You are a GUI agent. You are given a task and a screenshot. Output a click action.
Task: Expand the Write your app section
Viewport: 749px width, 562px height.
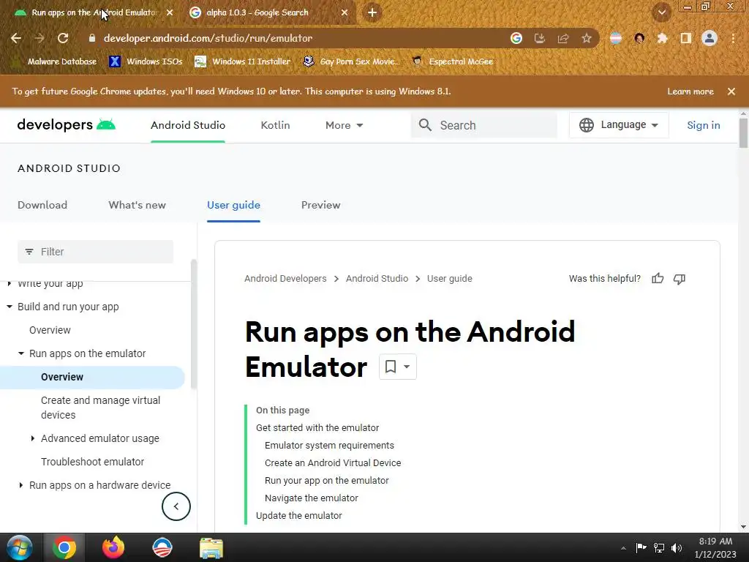tap(9, 284)
